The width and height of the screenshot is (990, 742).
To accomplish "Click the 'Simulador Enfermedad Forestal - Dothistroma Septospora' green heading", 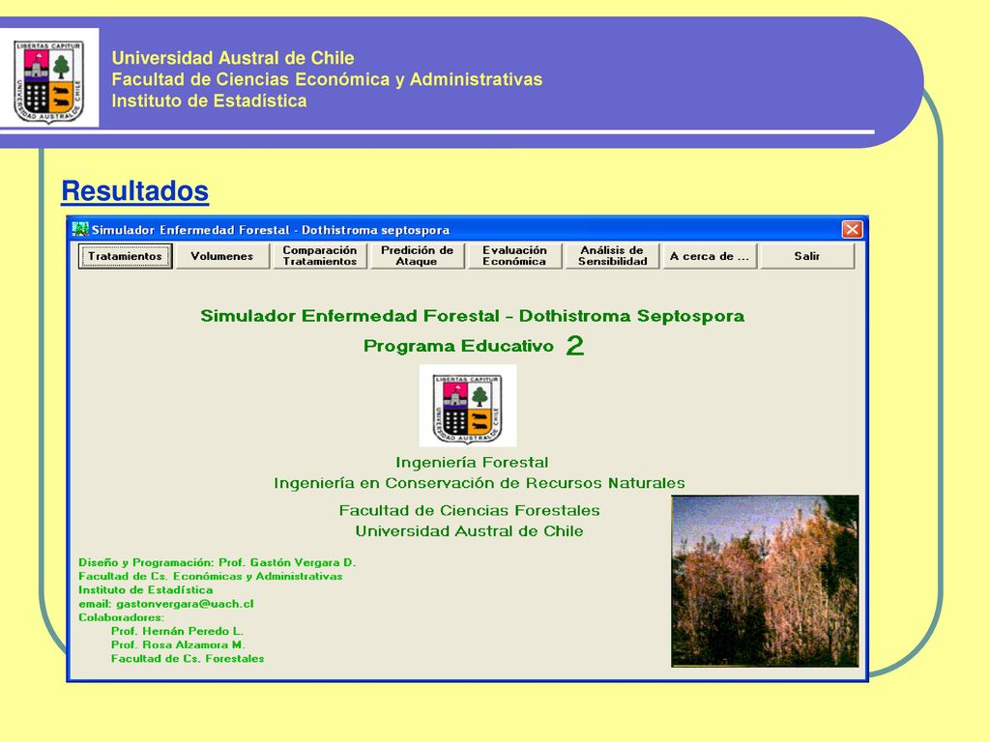I will pos(472,316).
